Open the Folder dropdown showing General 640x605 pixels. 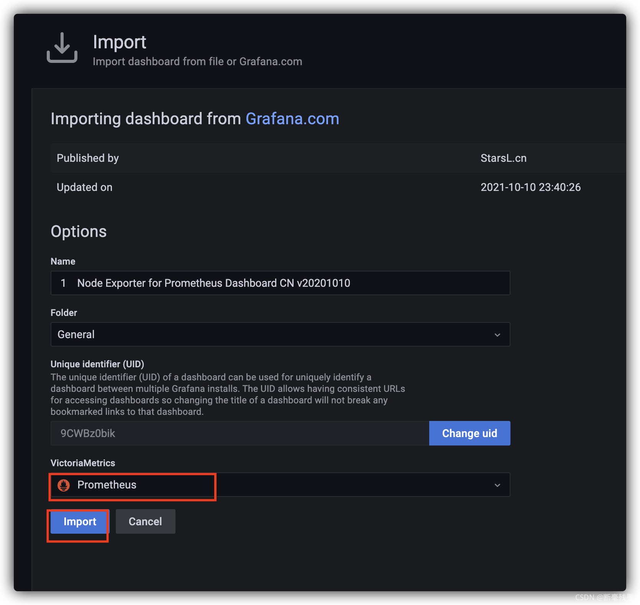(280, 334)
